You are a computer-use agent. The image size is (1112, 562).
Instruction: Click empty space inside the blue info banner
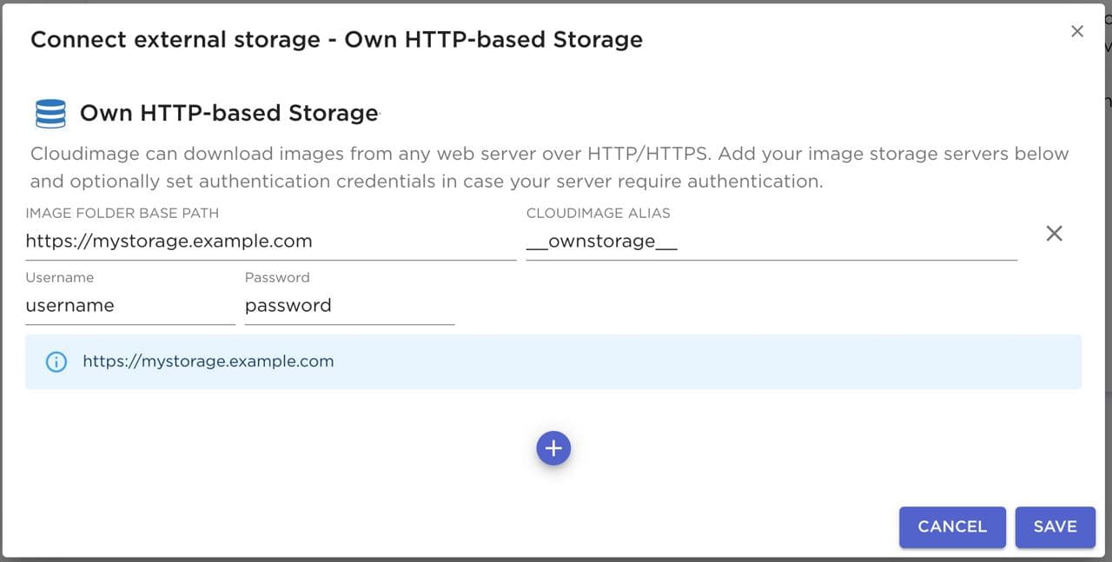point(695,361)
